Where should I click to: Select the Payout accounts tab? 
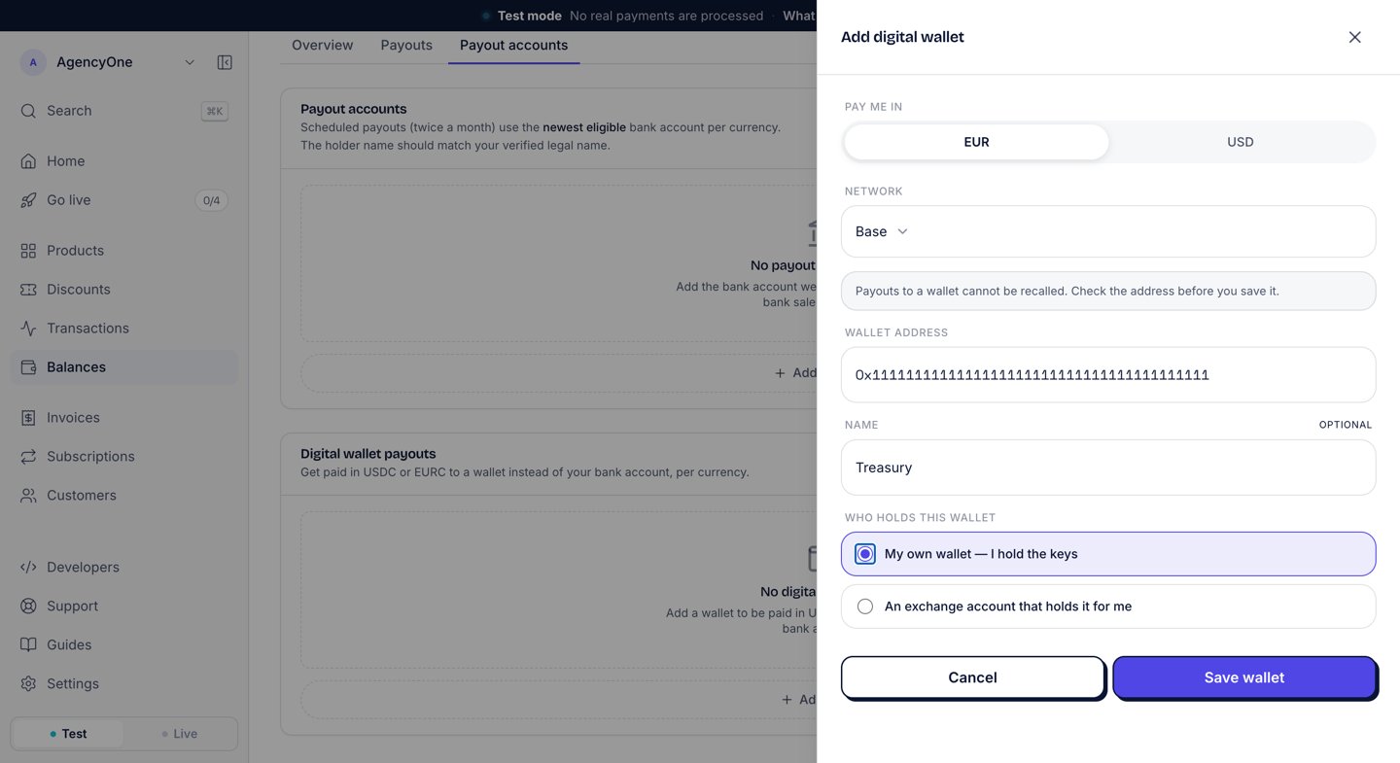pyautogui.click(x=513, y=45)
